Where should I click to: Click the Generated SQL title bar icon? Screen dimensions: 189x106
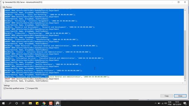point(3,2)
